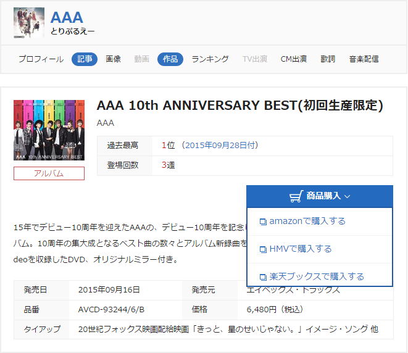Screen dimensions: 408x353
Task: Open the 歌詞 tab
Action: (x=328, y=59)
